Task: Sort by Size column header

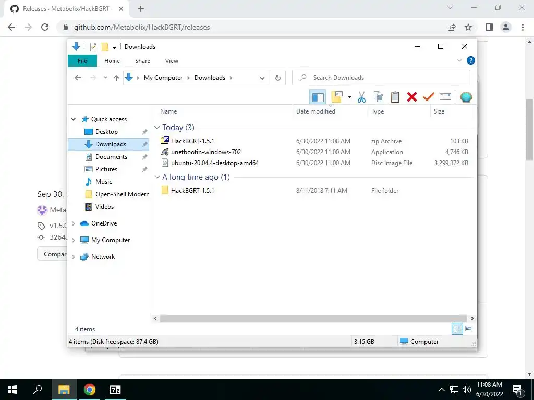Action: (439, 111)
